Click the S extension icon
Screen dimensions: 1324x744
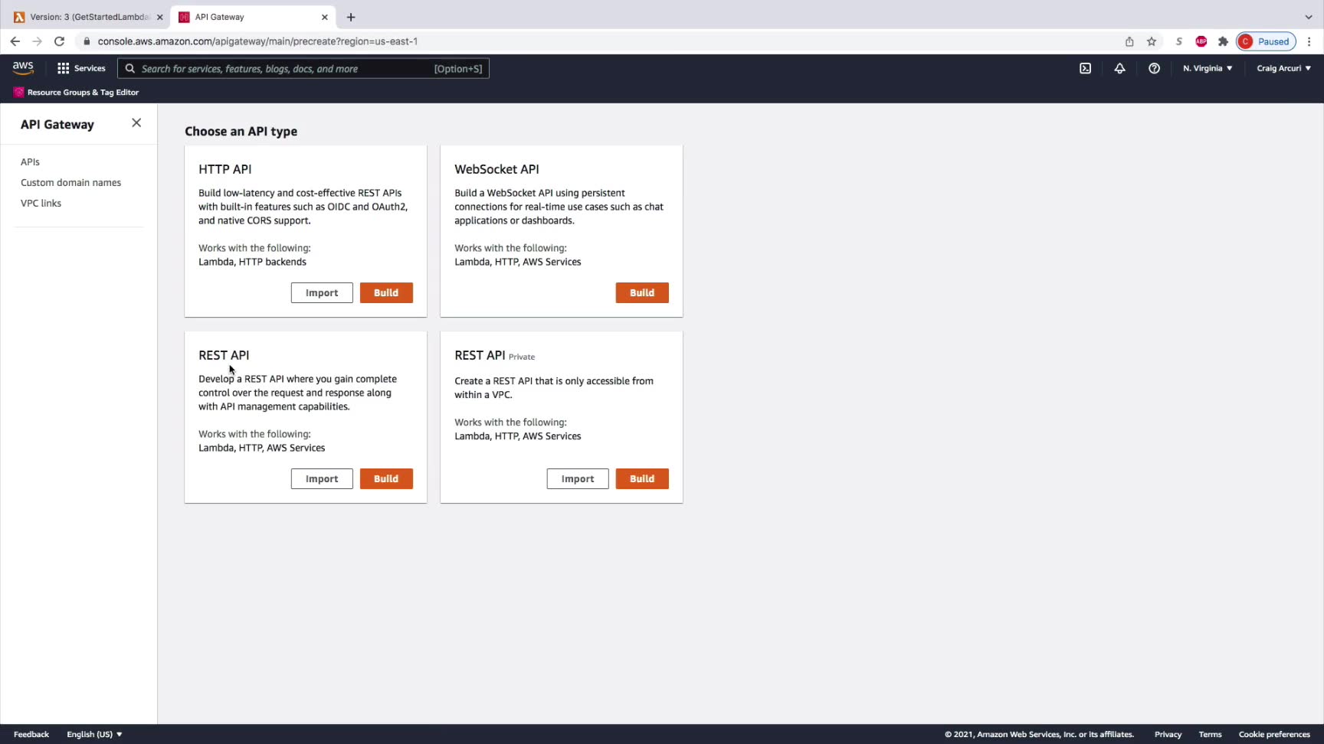(x=1179, y=41)
